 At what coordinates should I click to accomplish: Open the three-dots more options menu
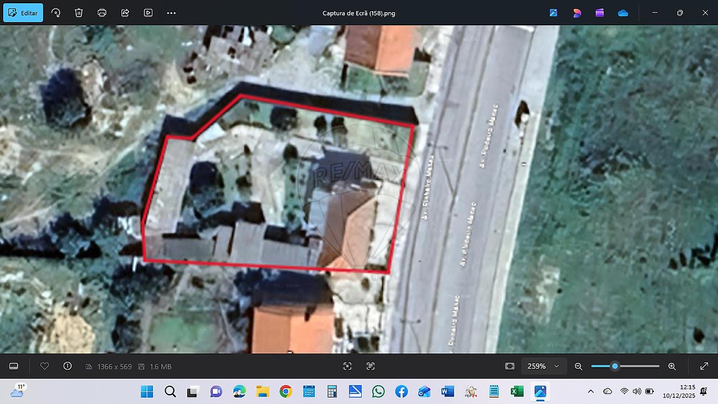(x=171, y=13)
